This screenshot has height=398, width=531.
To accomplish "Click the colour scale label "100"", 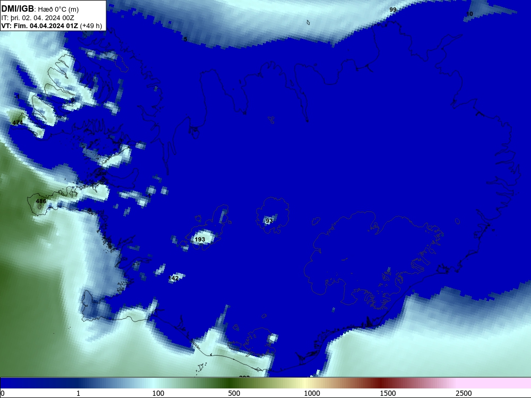I will tap(158, 393).
